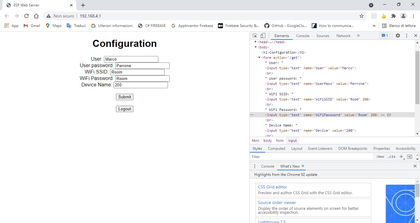Viewport: 420px width, 223px height.
Task: Select the input breadcrumb item
Action: pyautogui.click(x=292, y=141)
